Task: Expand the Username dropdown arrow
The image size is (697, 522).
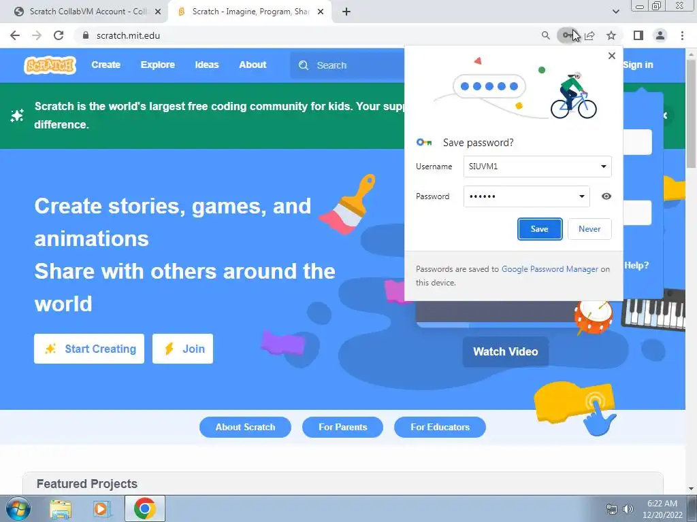Action: click(603, 167)
